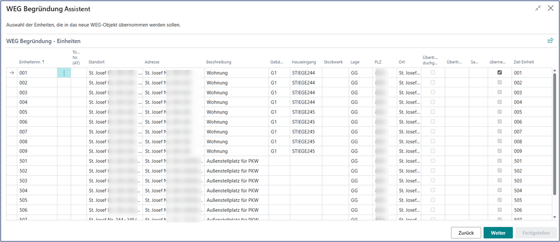
Task: Click the row selector arrow for unit 001
Action: click(12, 73)
